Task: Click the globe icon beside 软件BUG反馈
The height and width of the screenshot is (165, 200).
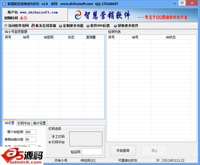Action: coord(88,26)
